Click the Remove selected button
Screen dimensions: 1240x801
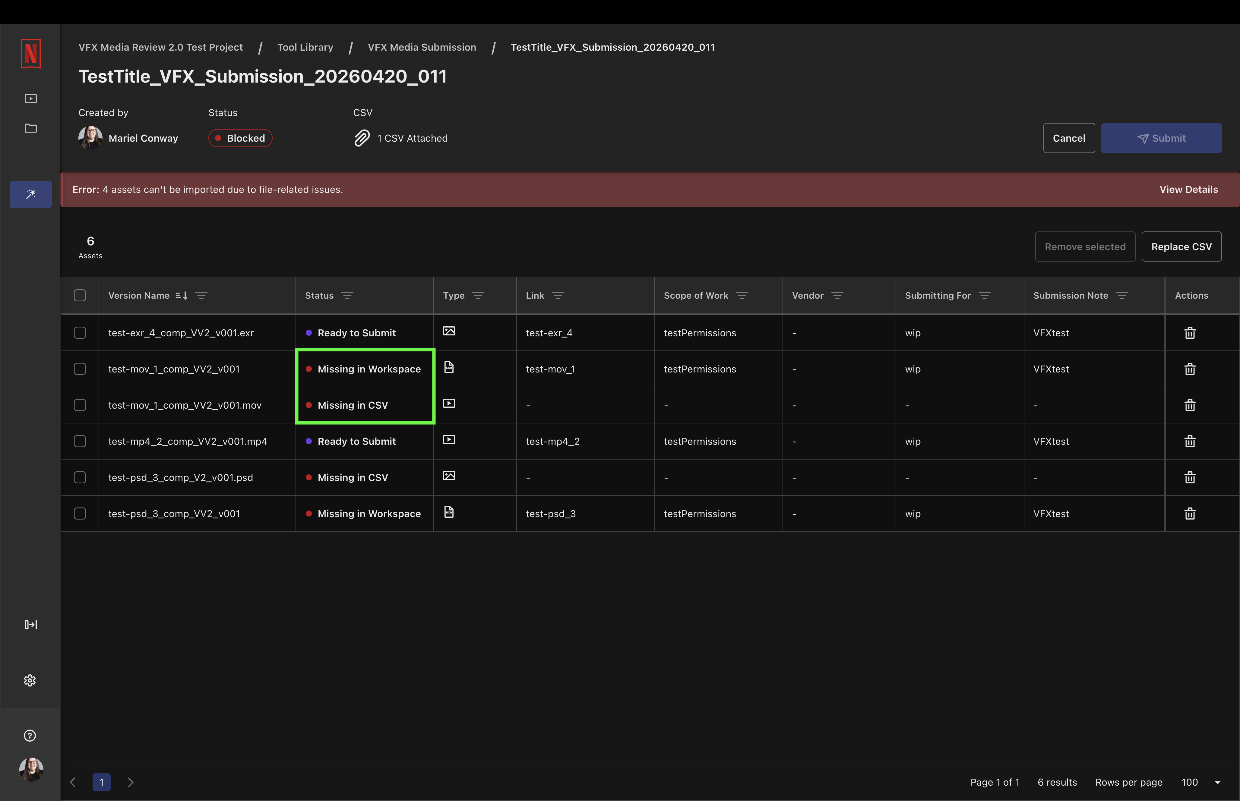1085,247
